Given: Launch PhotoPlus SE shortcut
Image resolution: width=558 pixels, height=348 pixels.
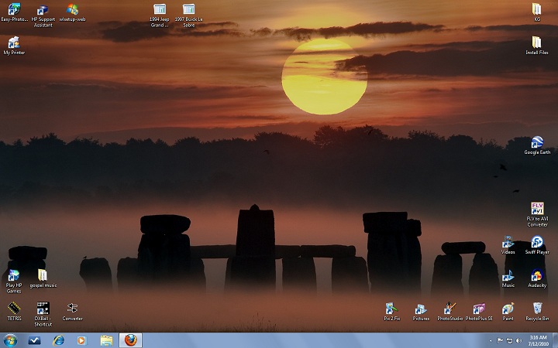Looking at the screenshot, I should [x=479, y=312].
